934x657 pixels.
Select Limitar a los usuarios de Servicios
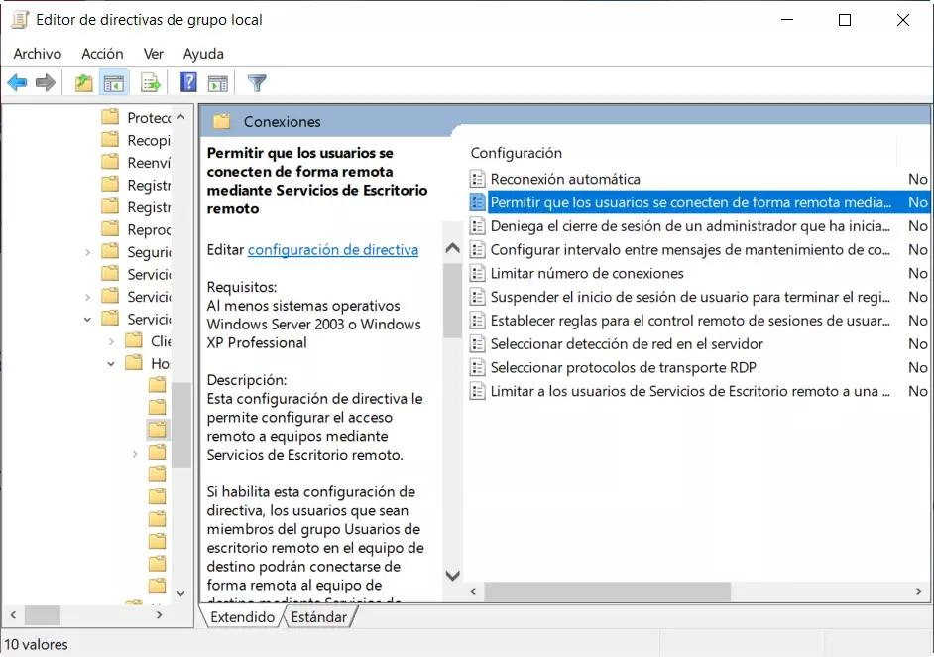(x=690, y=391)
